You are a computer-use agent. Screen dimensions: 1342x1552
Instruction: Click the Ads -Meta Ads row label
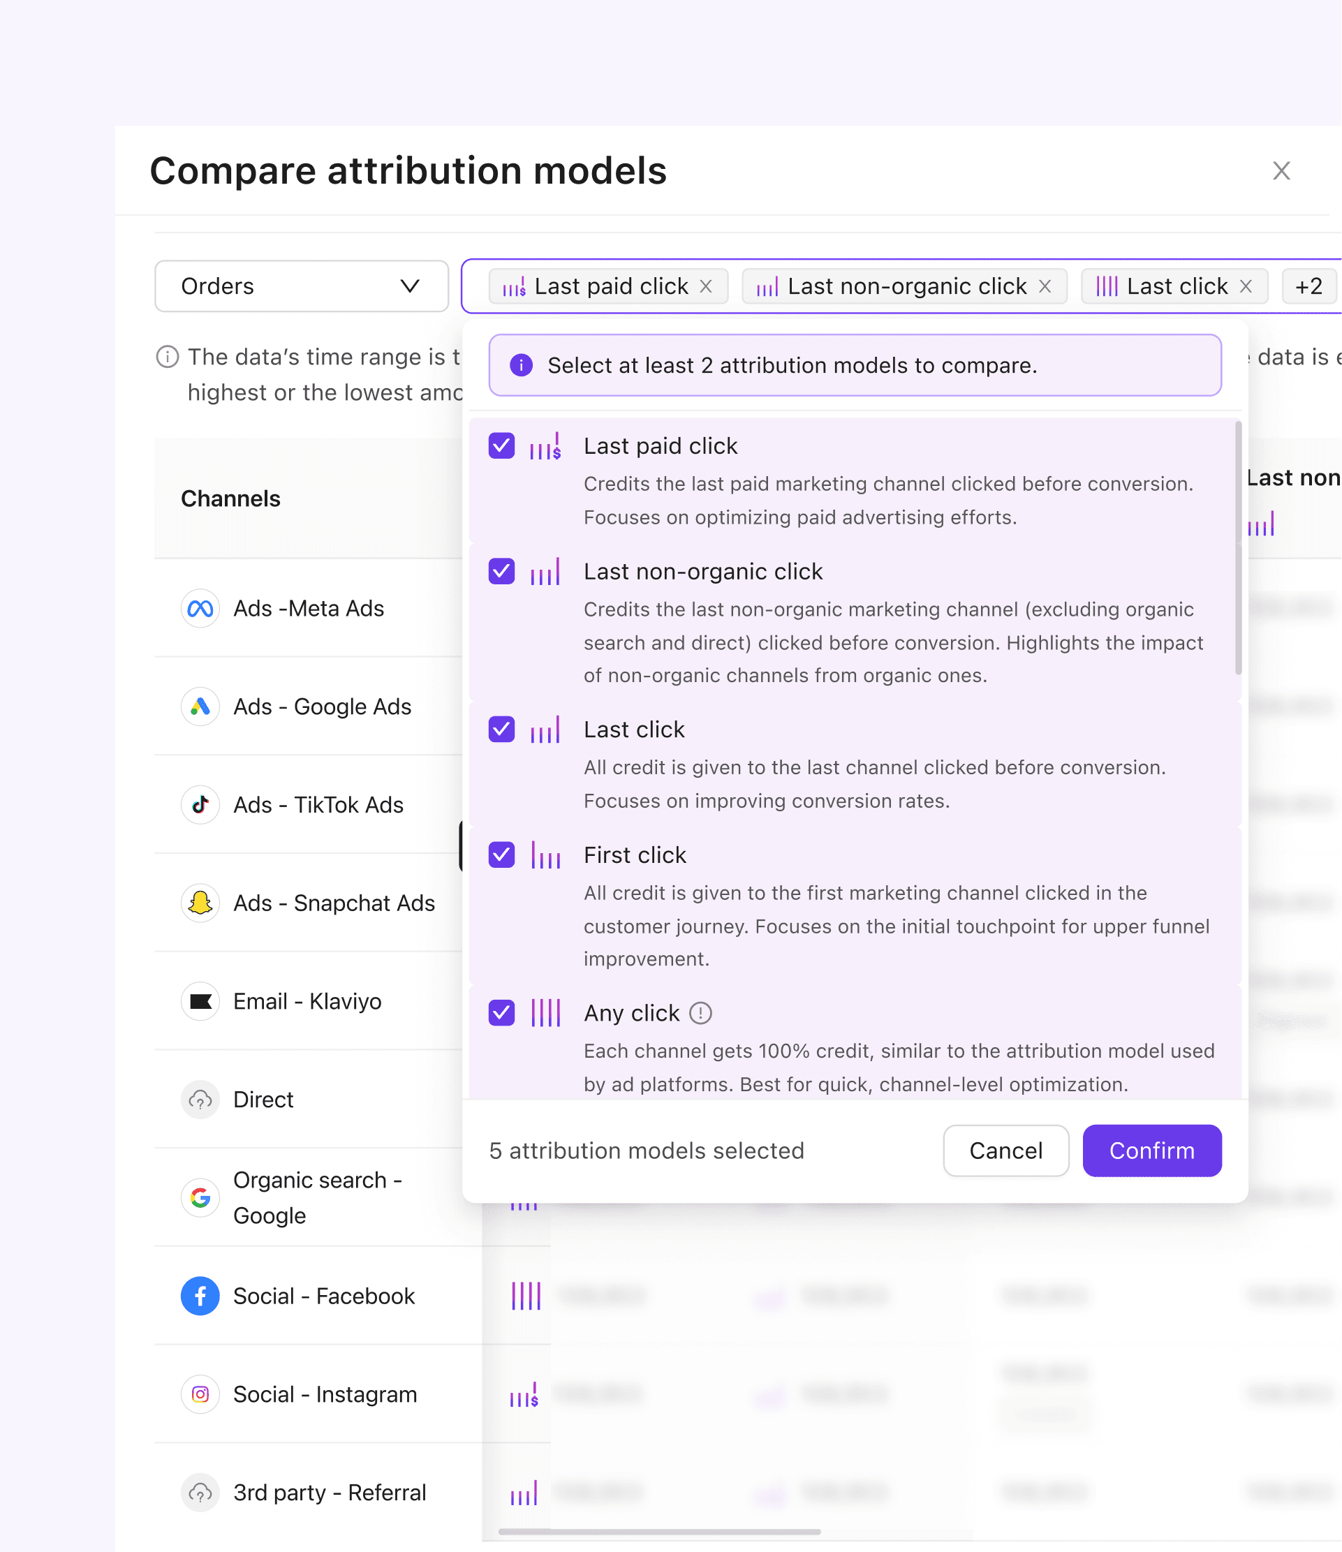[x=309, y=608]
